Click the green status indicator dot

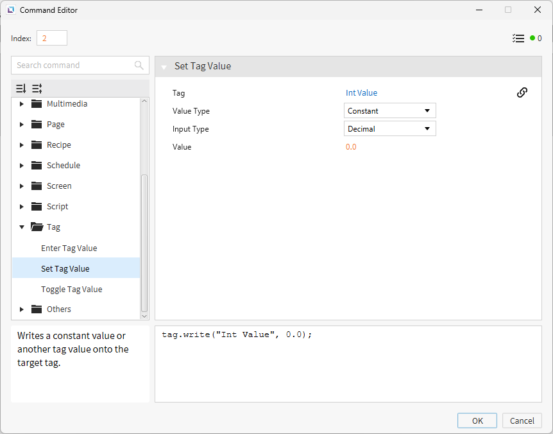(x=532, y=38)
